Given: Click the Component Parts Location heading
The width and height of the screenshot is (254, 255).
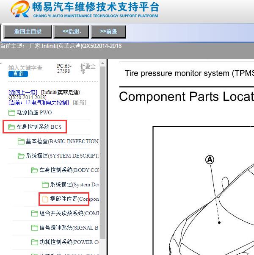Looking at the screenshot, I should click(x=186, y=97).
